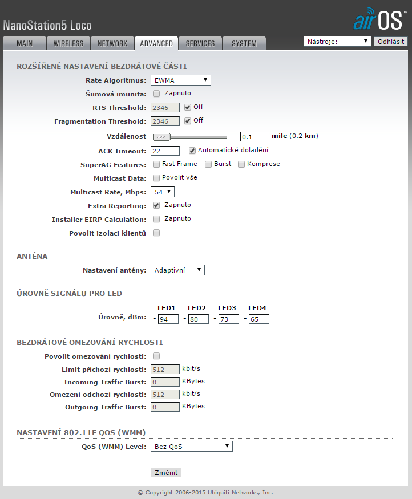
Task: Uncheck Fragmentation Threshold Off checkbox
Action: click(188, 121)
